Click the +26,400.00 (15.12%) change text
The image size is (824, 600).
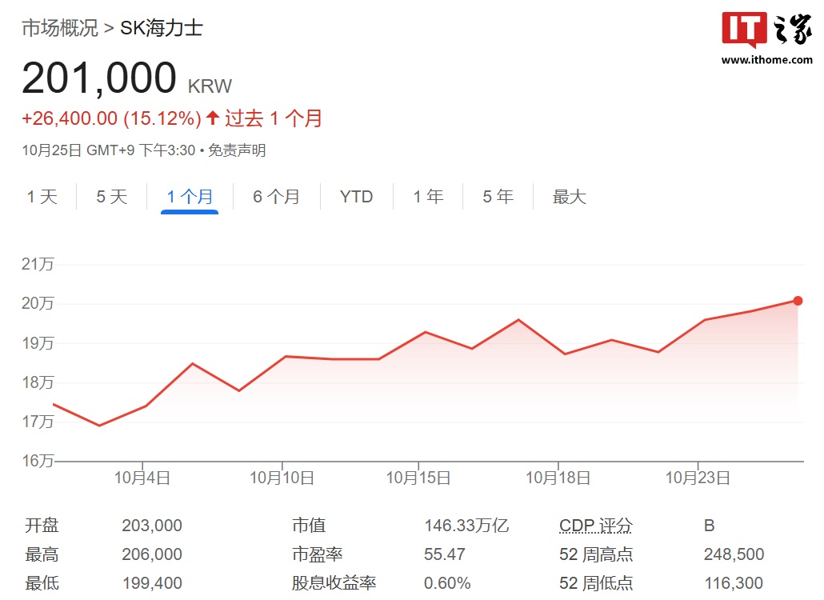point(111,118)
